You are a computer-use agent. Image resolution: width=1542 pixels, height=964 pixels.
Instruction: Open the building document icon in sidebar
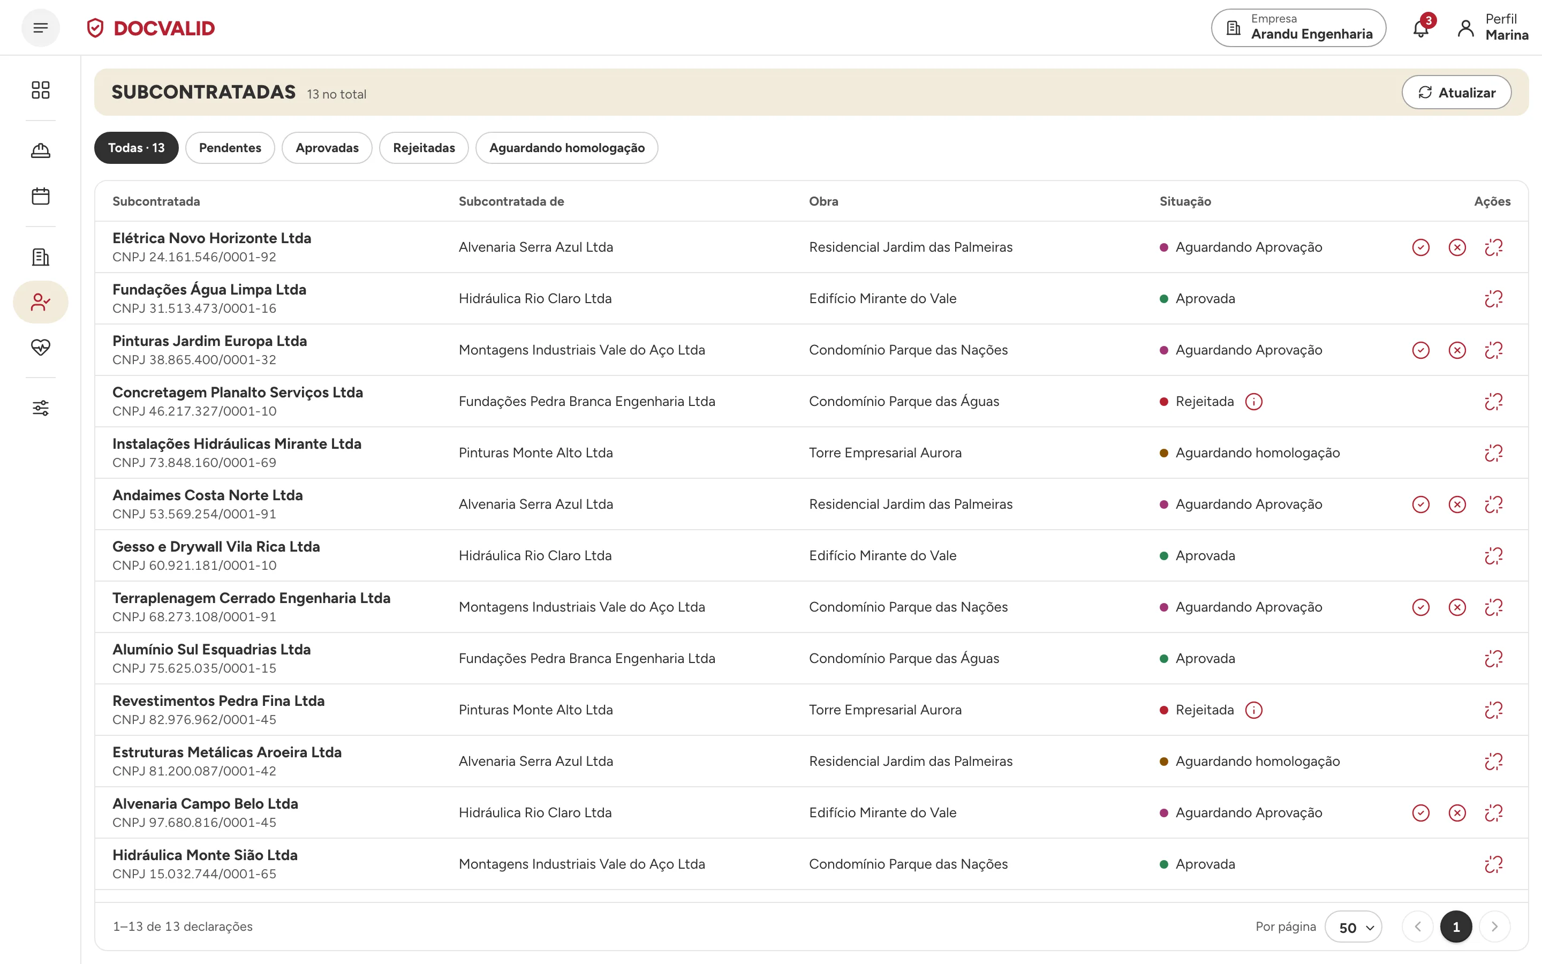[41, 257]
